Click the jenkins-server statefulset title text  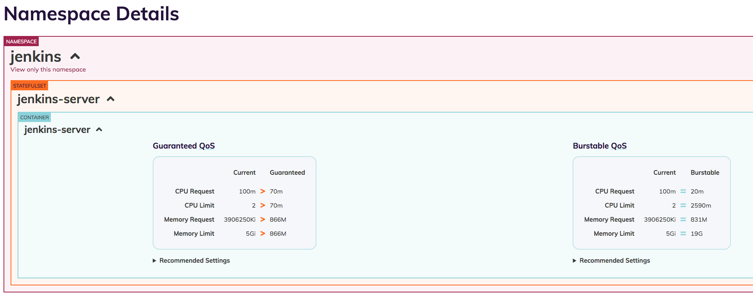point(58,99)
